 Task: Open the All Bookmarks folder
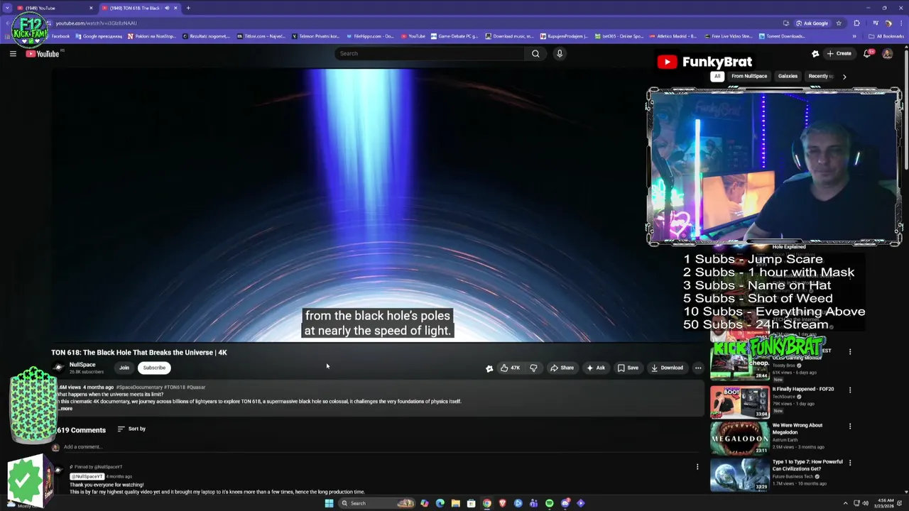886,36
